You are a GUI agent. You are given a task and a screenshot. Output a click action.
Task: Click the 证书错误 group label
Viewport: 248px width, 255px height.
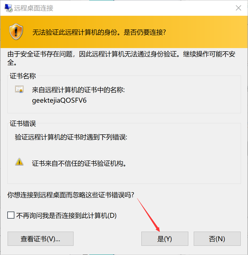(x=23, y=124)
